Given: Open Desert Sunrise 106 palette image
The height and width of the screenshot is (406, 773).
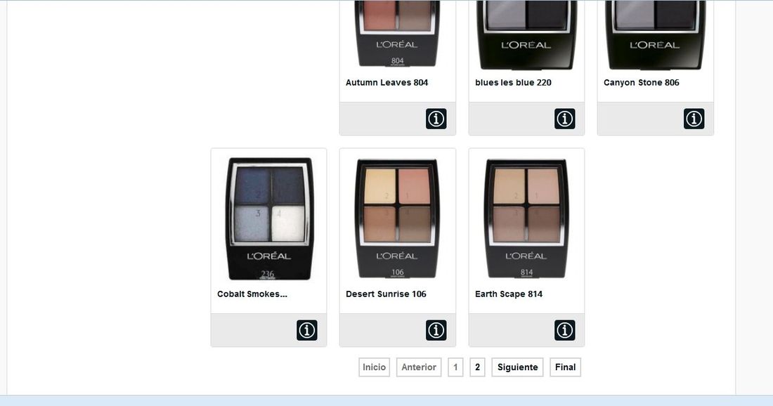Looking at the screenshot, I should 397,218.
